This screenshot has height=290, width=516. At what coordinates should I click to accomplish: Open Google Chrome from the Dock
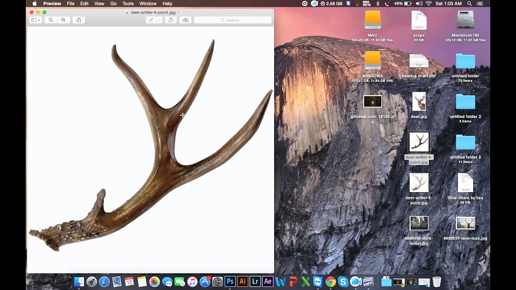[x=330, y=282]
